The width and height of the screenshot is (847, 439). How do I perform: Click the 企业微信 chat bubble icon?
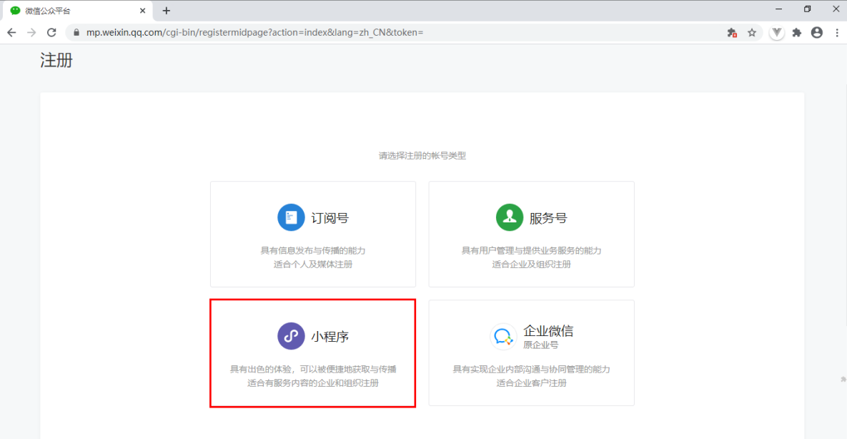[503, 335]
